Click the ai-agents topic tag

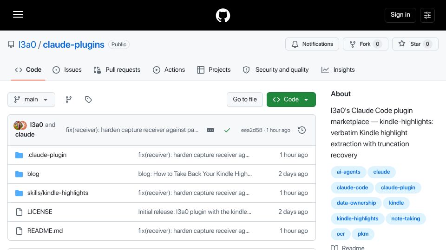point(348,172)
